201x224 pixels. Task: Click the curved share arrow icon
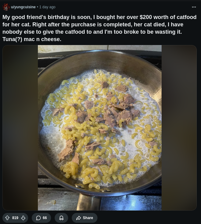(79, 218)
